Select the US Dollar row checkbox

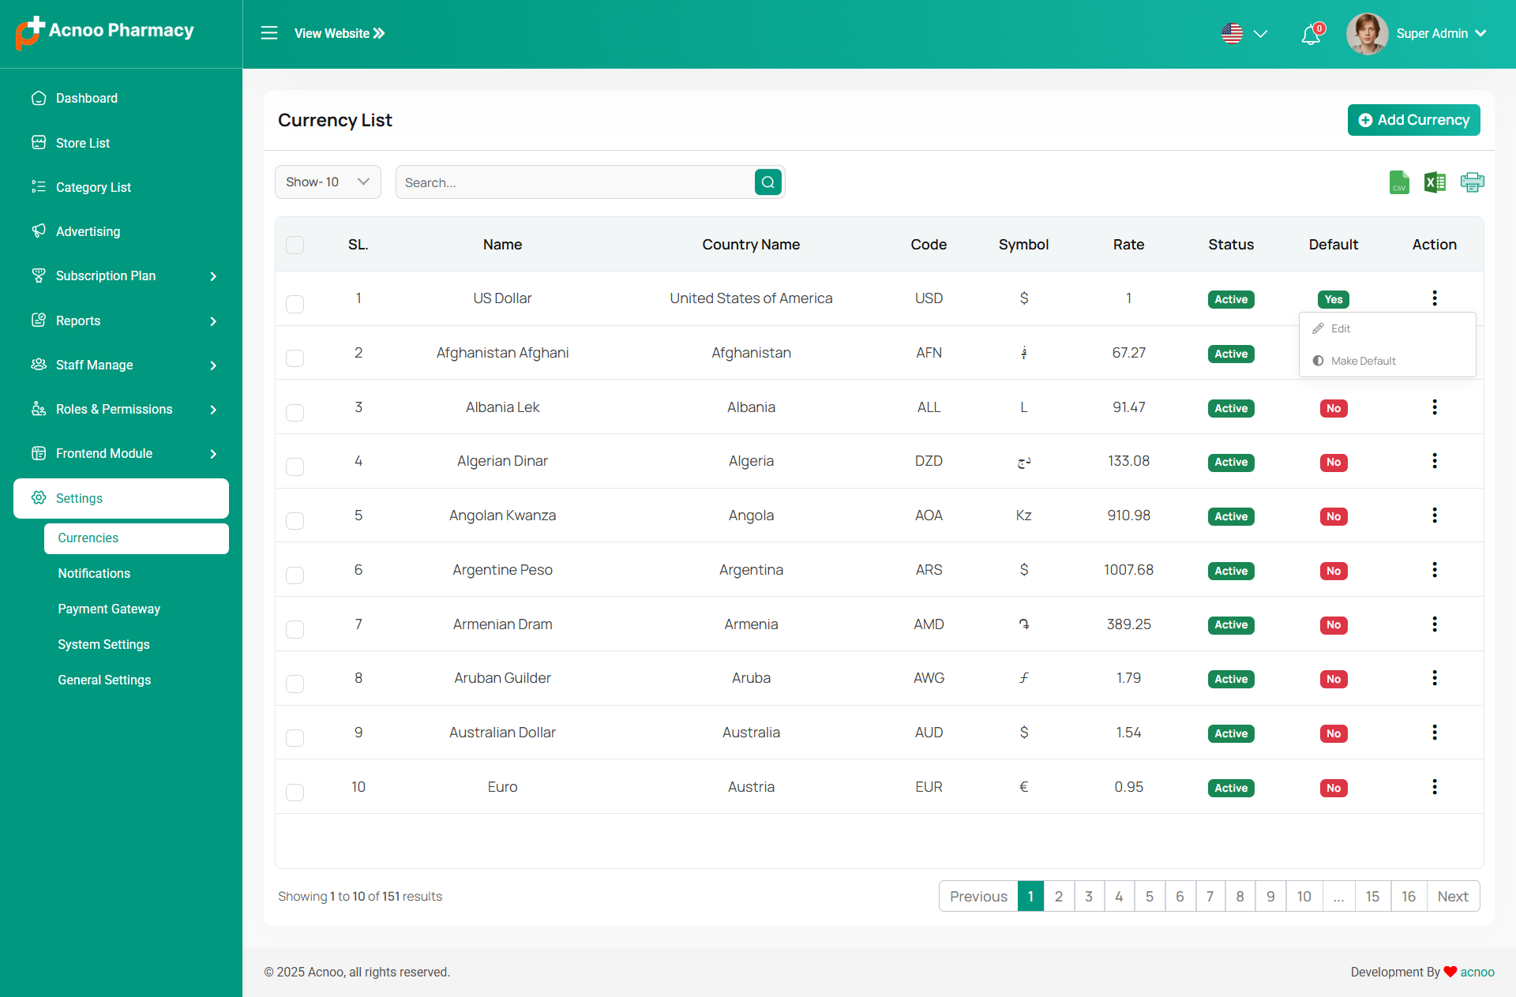(x=295, y=304)
